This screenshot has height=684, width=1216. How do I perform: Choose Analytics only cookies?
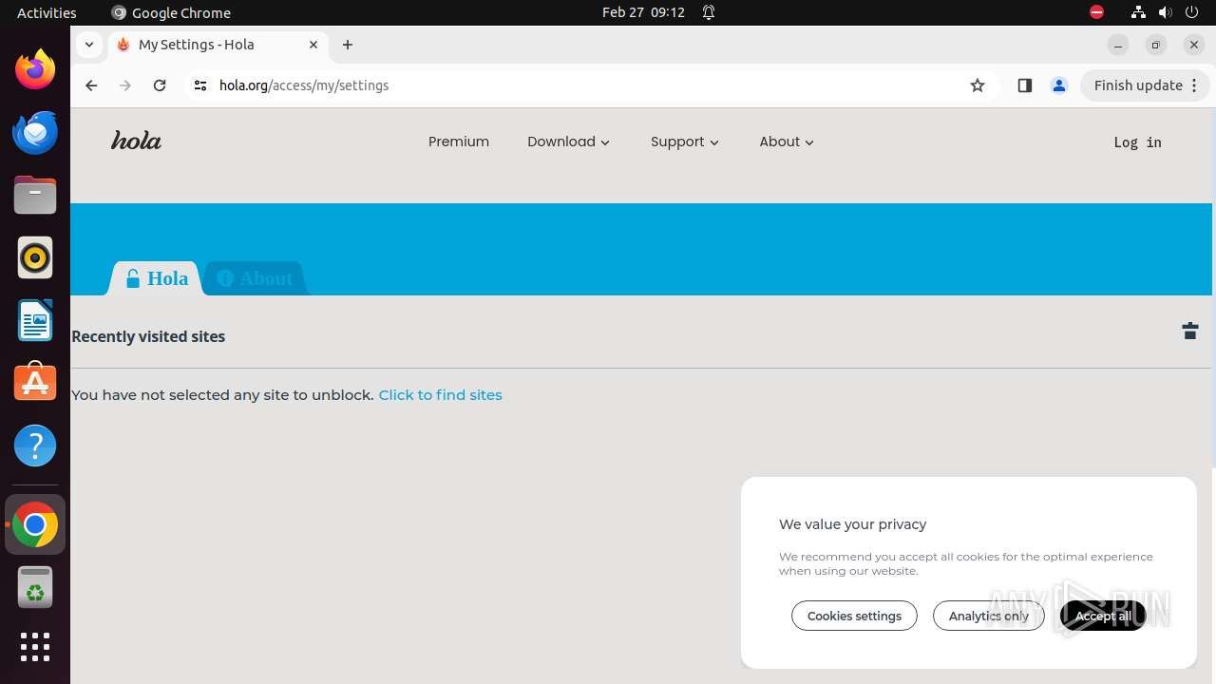[x=989, y=616]
